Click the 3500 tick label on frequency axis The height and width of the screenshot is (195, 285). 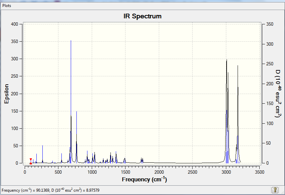260,172
